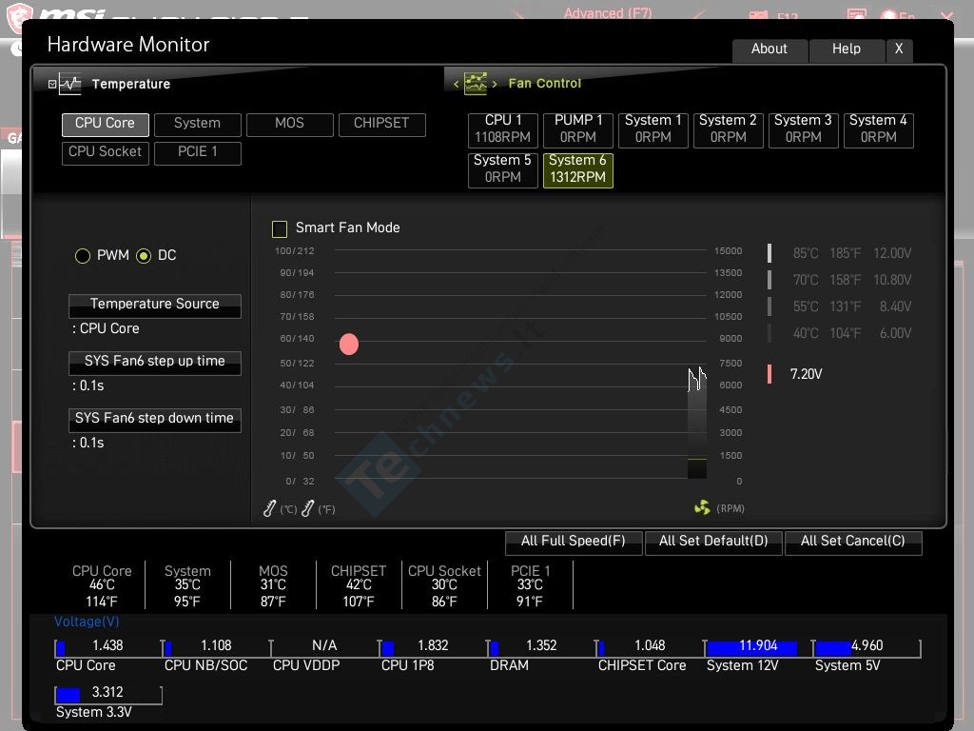Click the CPU Socket 30°C reading
974x731 pixels.
[444, 585]
